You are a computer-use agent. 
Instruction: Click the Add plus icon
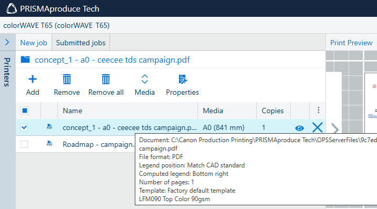(33, 79)
